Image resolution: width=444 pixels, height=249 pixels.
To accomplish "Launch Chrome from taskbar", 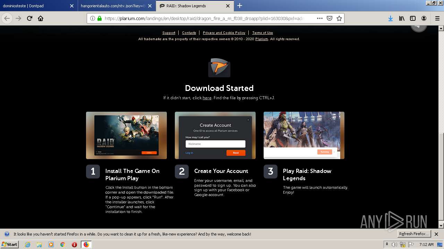I will (x=62, y=245).
